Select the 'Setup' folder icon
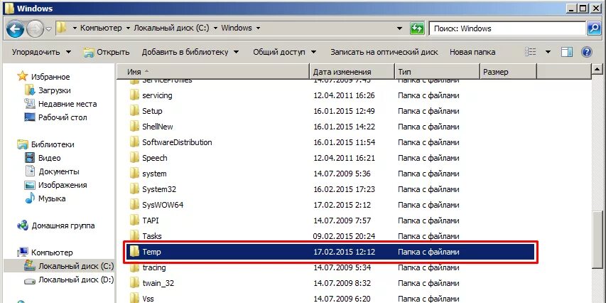606x303 pixels. [134, 111]
